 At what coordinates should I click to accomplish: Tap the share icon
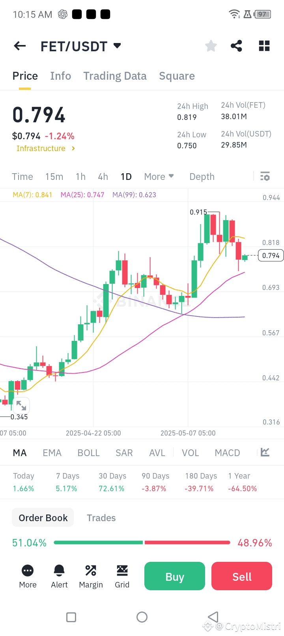coord(236,46)
